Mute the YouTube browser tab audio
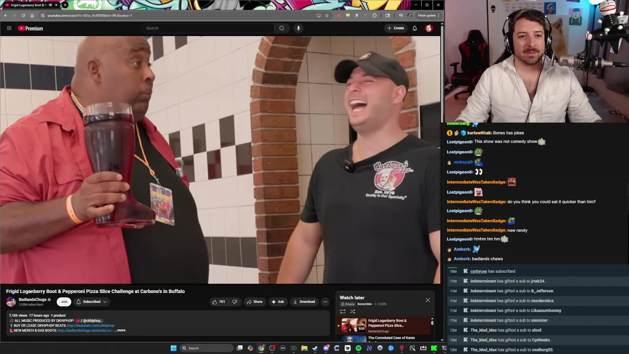Image resolution: width=629 pixels, height=354 pixels. pos(51,5)
